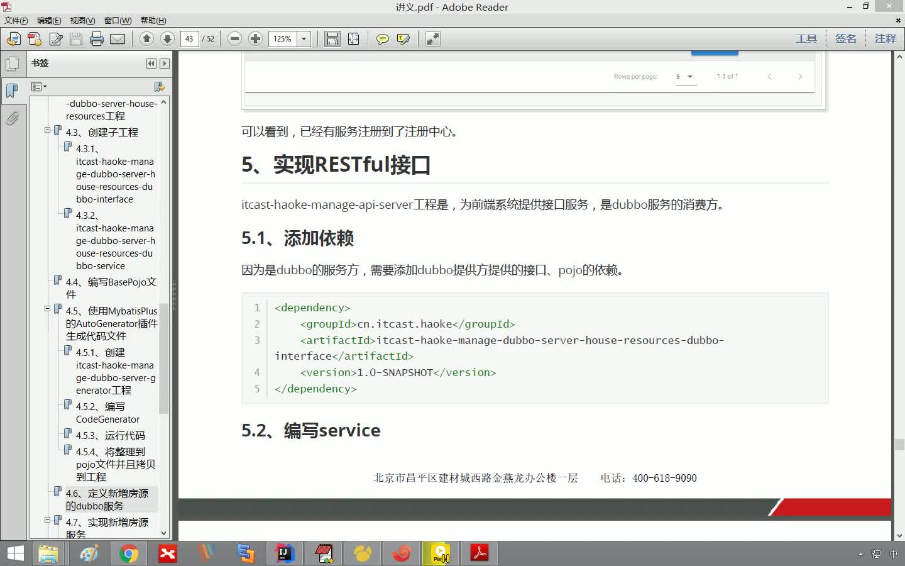Viewport: 905px width, 566px height.
Task: Open the bookmark options menu
Action: [39, 87]
